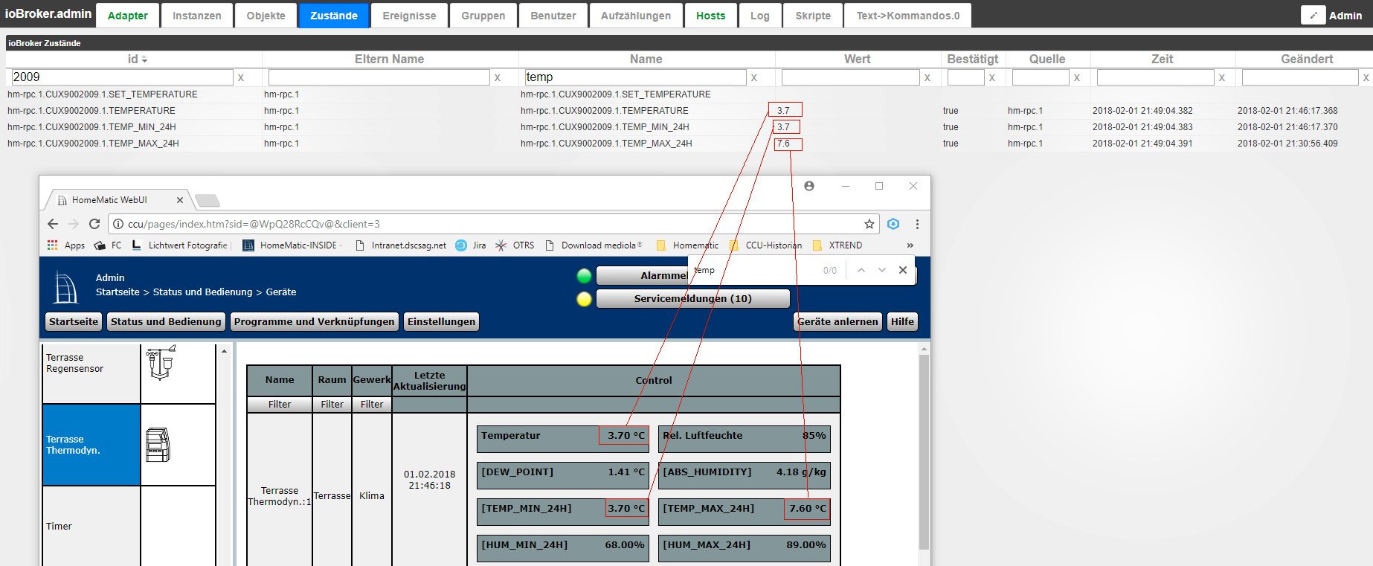
Task: Bookmark this page with the star icon
Action: (869, 224)
